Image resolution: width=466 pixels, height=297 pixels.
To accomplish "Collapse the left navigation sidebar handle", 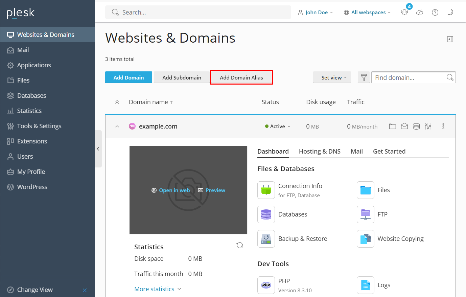I will click(98, 149).
